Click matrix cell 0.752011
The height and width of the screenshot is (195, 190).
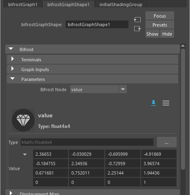click(86, 173)
